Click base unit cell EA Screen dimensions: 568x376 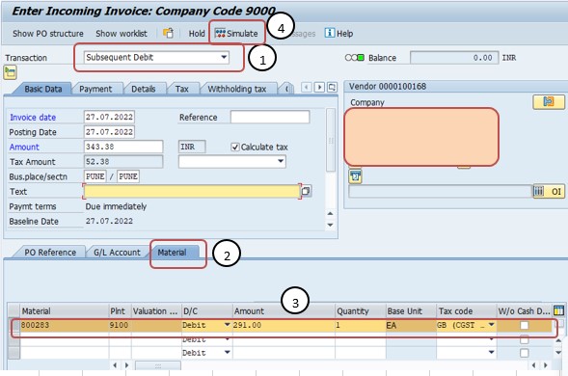pos(411,325)
